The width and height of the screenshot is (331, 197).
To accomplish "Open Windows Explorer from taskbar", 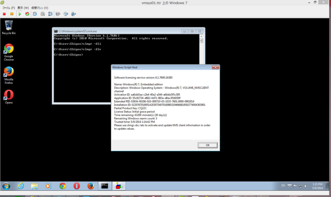I will point(34,186).
